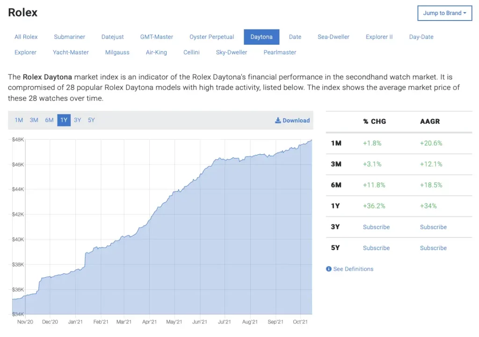This screenshot has height=337, width=479.
Task: Click the AAGR column header
Action: 430,122
